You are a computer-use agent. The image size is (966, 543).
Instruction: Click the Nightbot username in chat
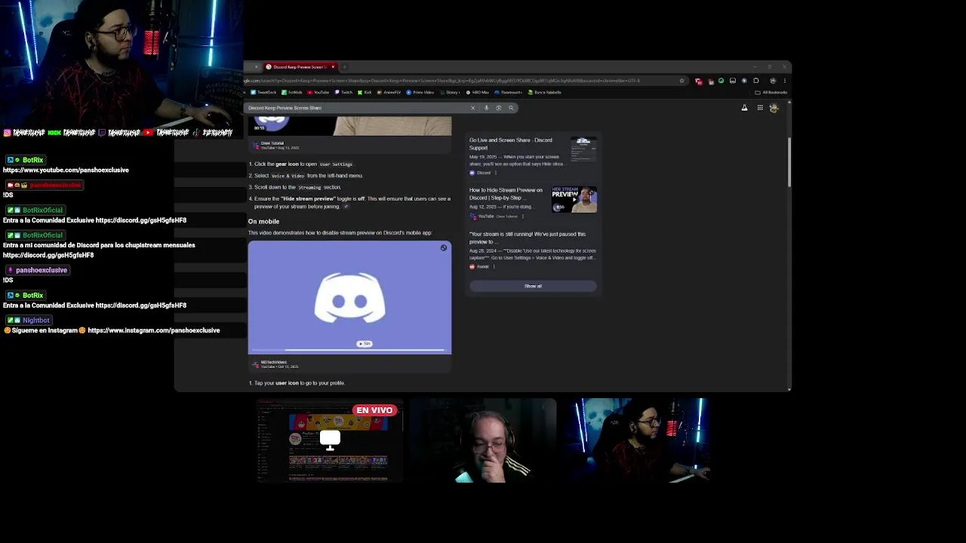click(35, 321)
